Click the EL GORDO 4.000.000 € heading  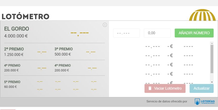point(17,32)
